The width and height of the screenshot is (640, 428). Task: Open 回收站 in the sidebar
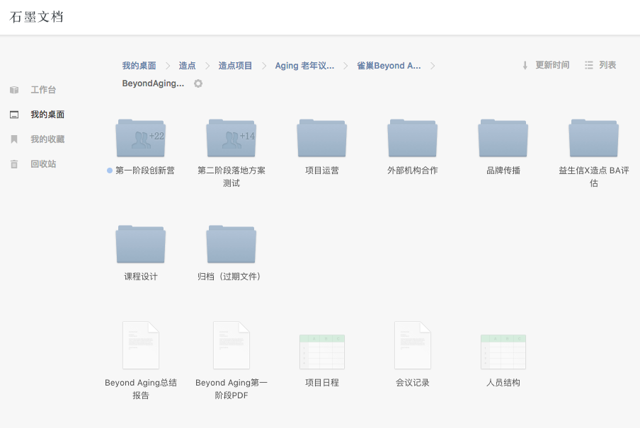43,164
